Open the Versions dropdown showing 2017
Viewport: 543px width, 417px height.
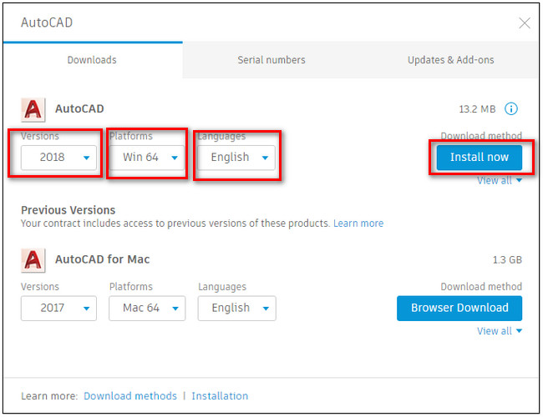58,308
